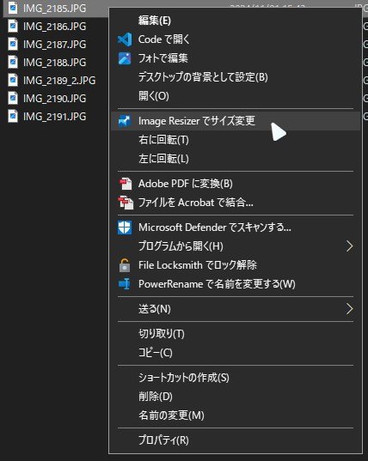Viewport: 368px width, 461px height.
Task: Click the file icon of IMG_2187.JPG
Action: 13,44
